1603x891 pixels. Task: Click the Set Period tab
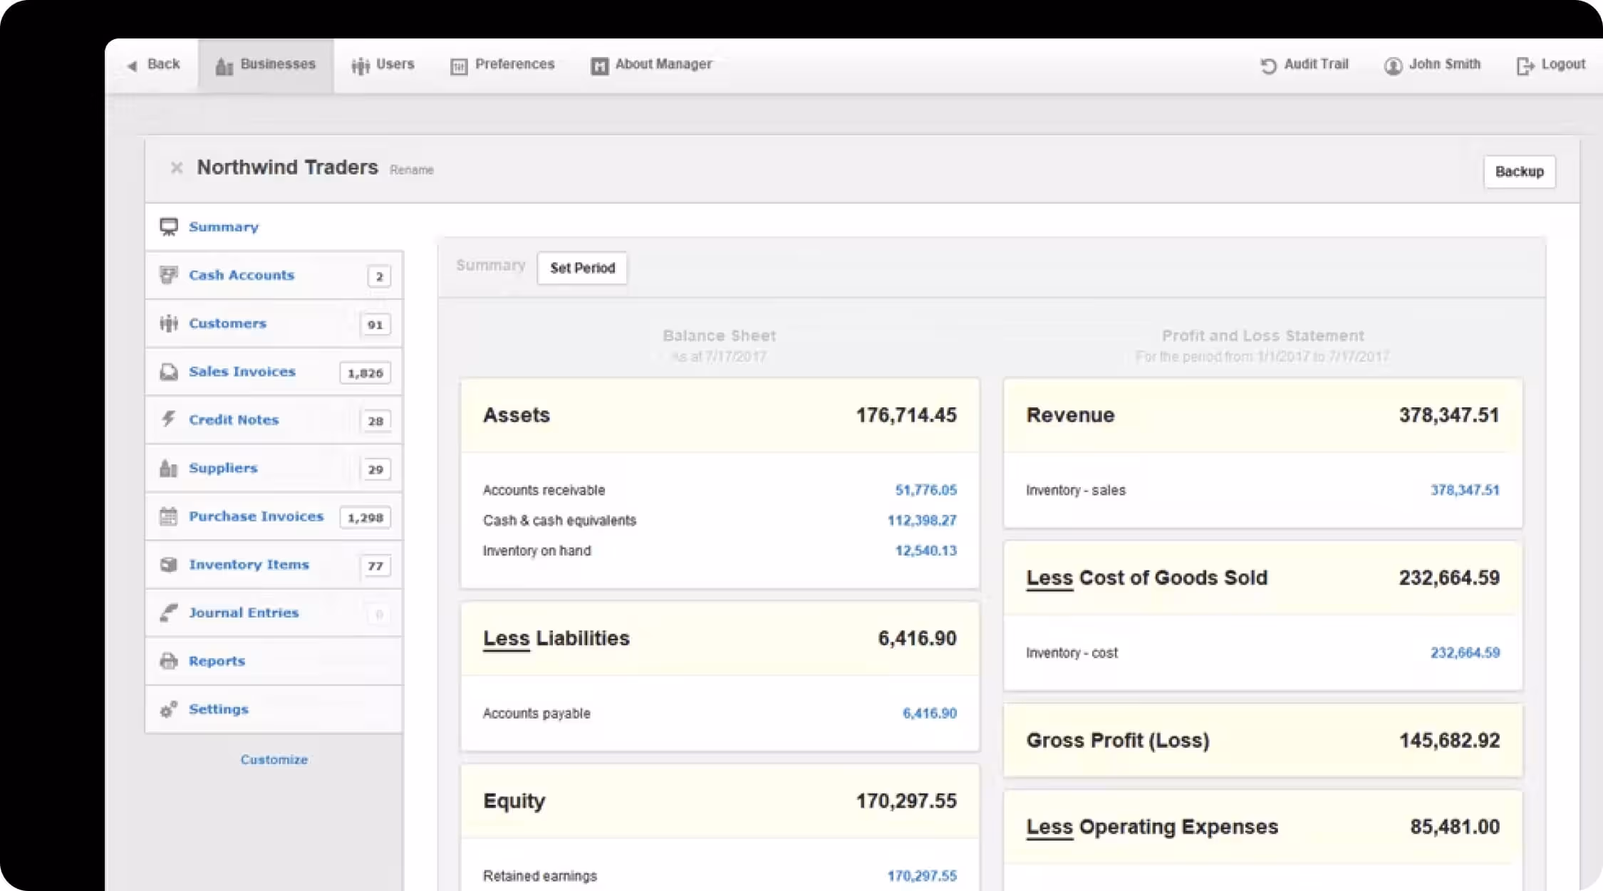click(581, 268)
